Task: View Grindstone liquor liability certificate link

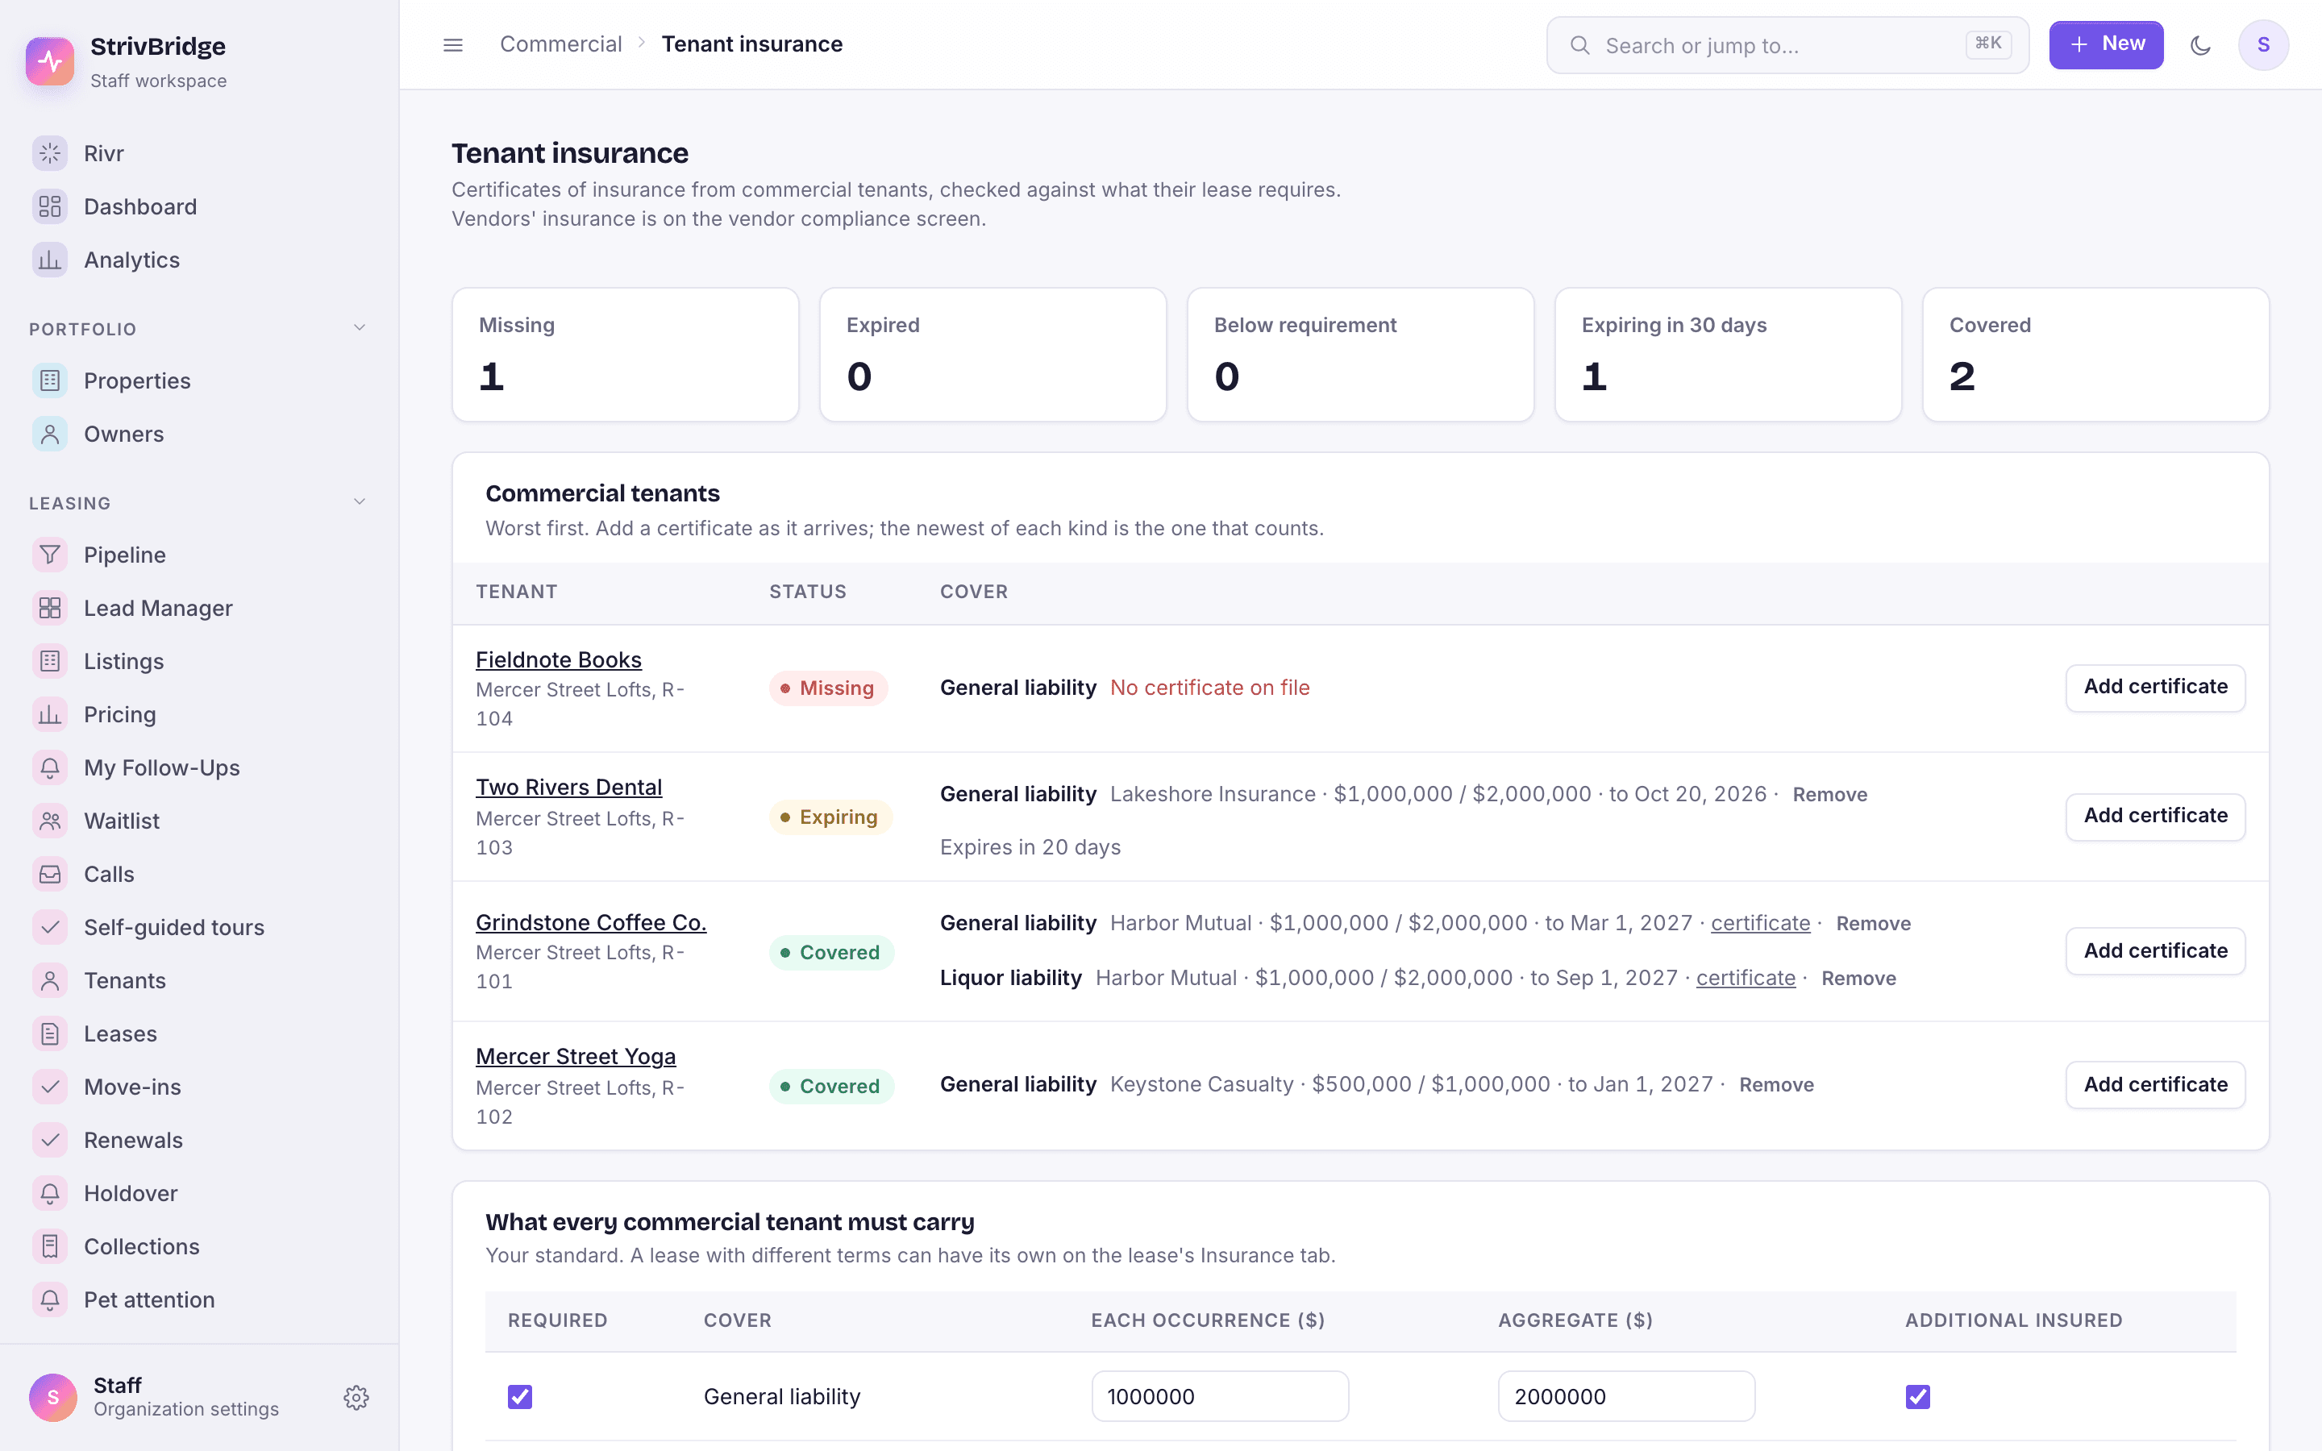Action: pyautogui.click(x=1746, y=978)
